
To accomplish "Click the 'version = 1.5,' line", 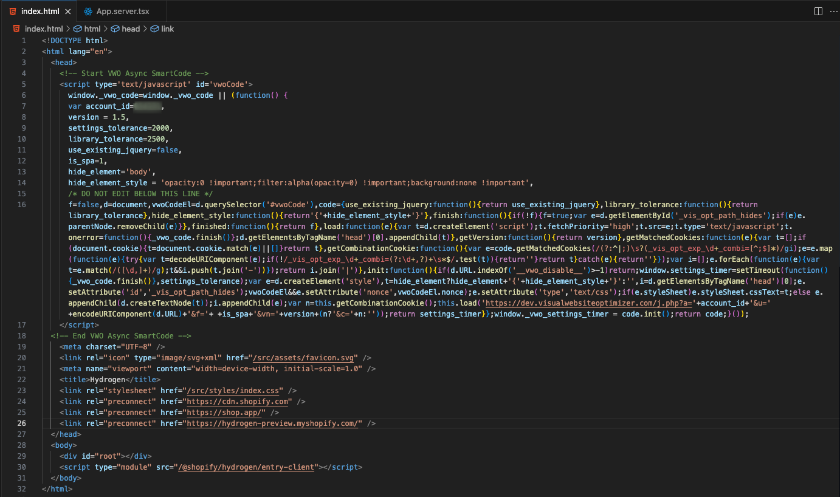I will click(x=99, y=117).
